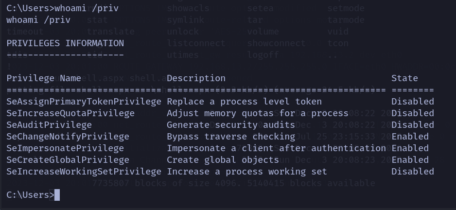
Task: Click the Disabled state of SeAuditPrivilege
Action: [412, 125]
